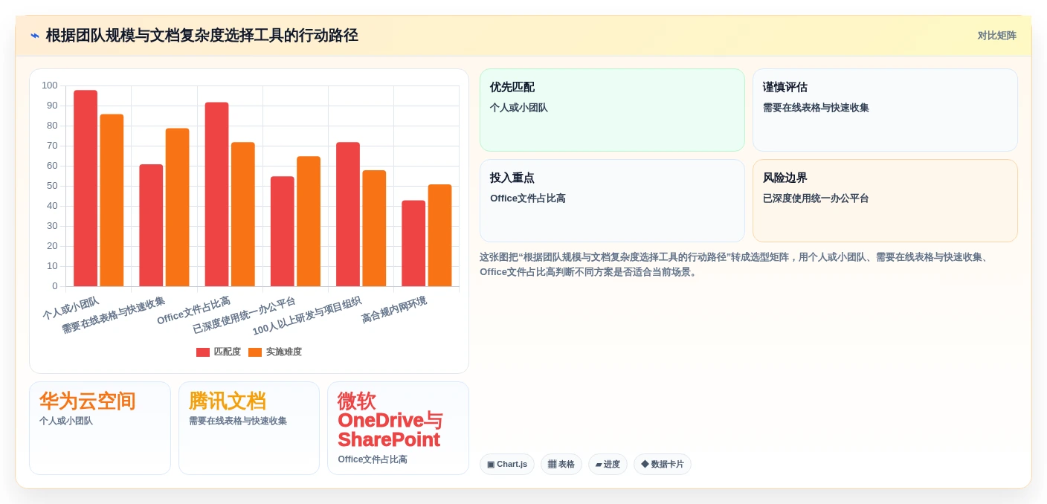This screenshot has width=1047, height=504.
Task: Open the 优先匹配 card
Action: pos(612,110)
